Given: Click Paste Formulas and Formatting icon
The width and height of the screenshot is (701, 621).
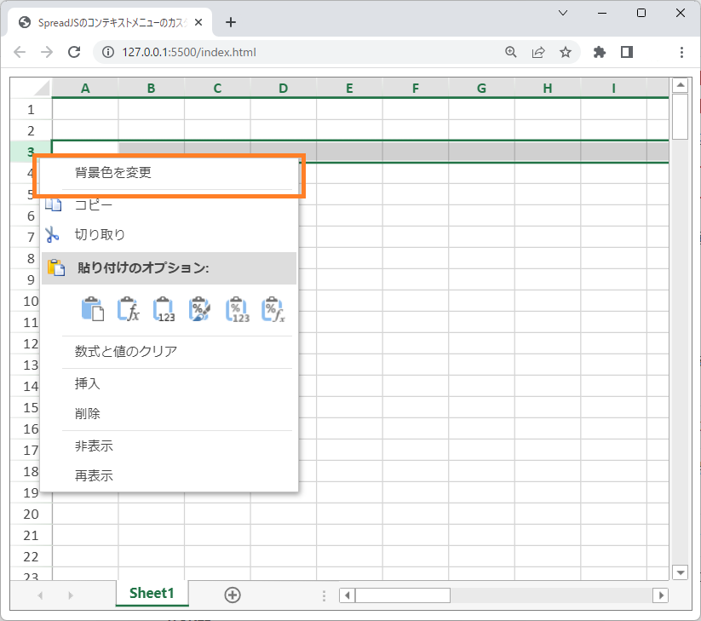Looking at the screenshot, I should [x=273, y=309].
